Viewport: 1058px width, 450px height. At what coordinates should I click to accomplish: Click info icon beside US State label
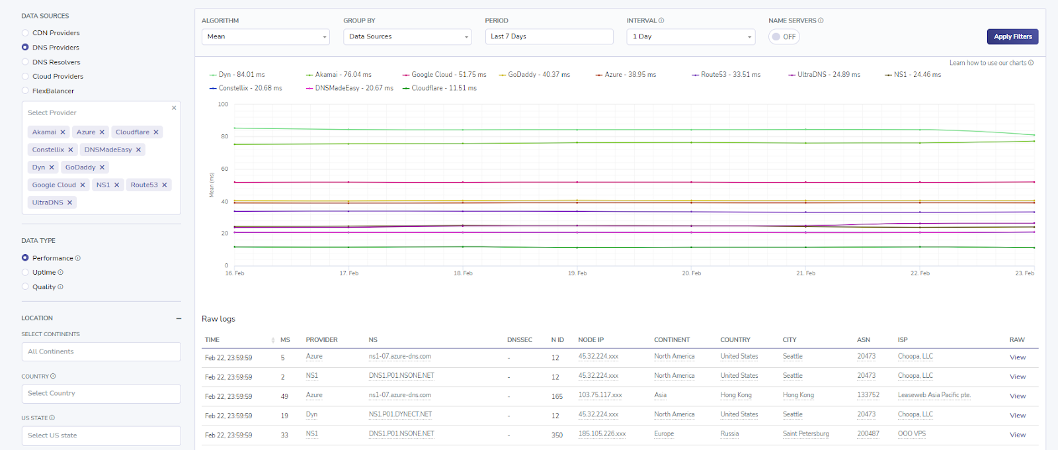[x=52, y=418]
